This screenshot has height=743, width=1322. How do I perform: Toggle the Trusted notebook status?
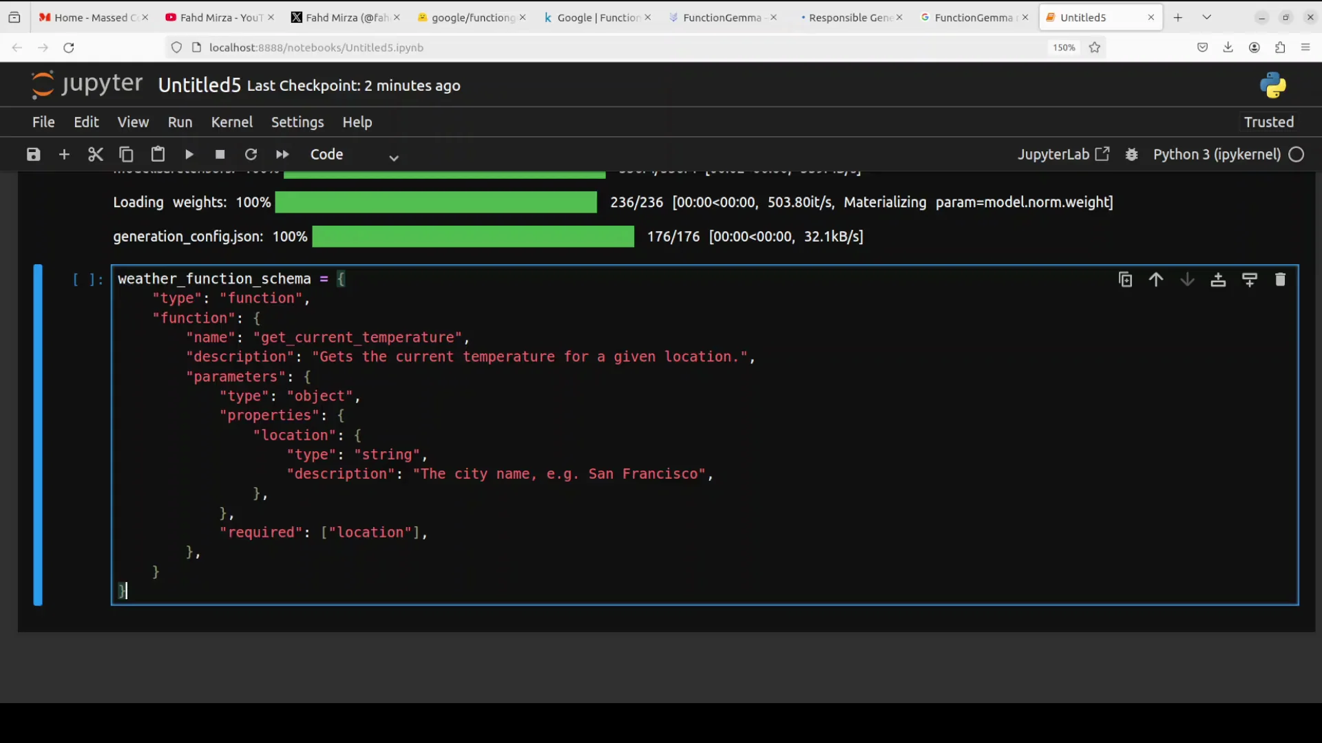point(1268,122)
